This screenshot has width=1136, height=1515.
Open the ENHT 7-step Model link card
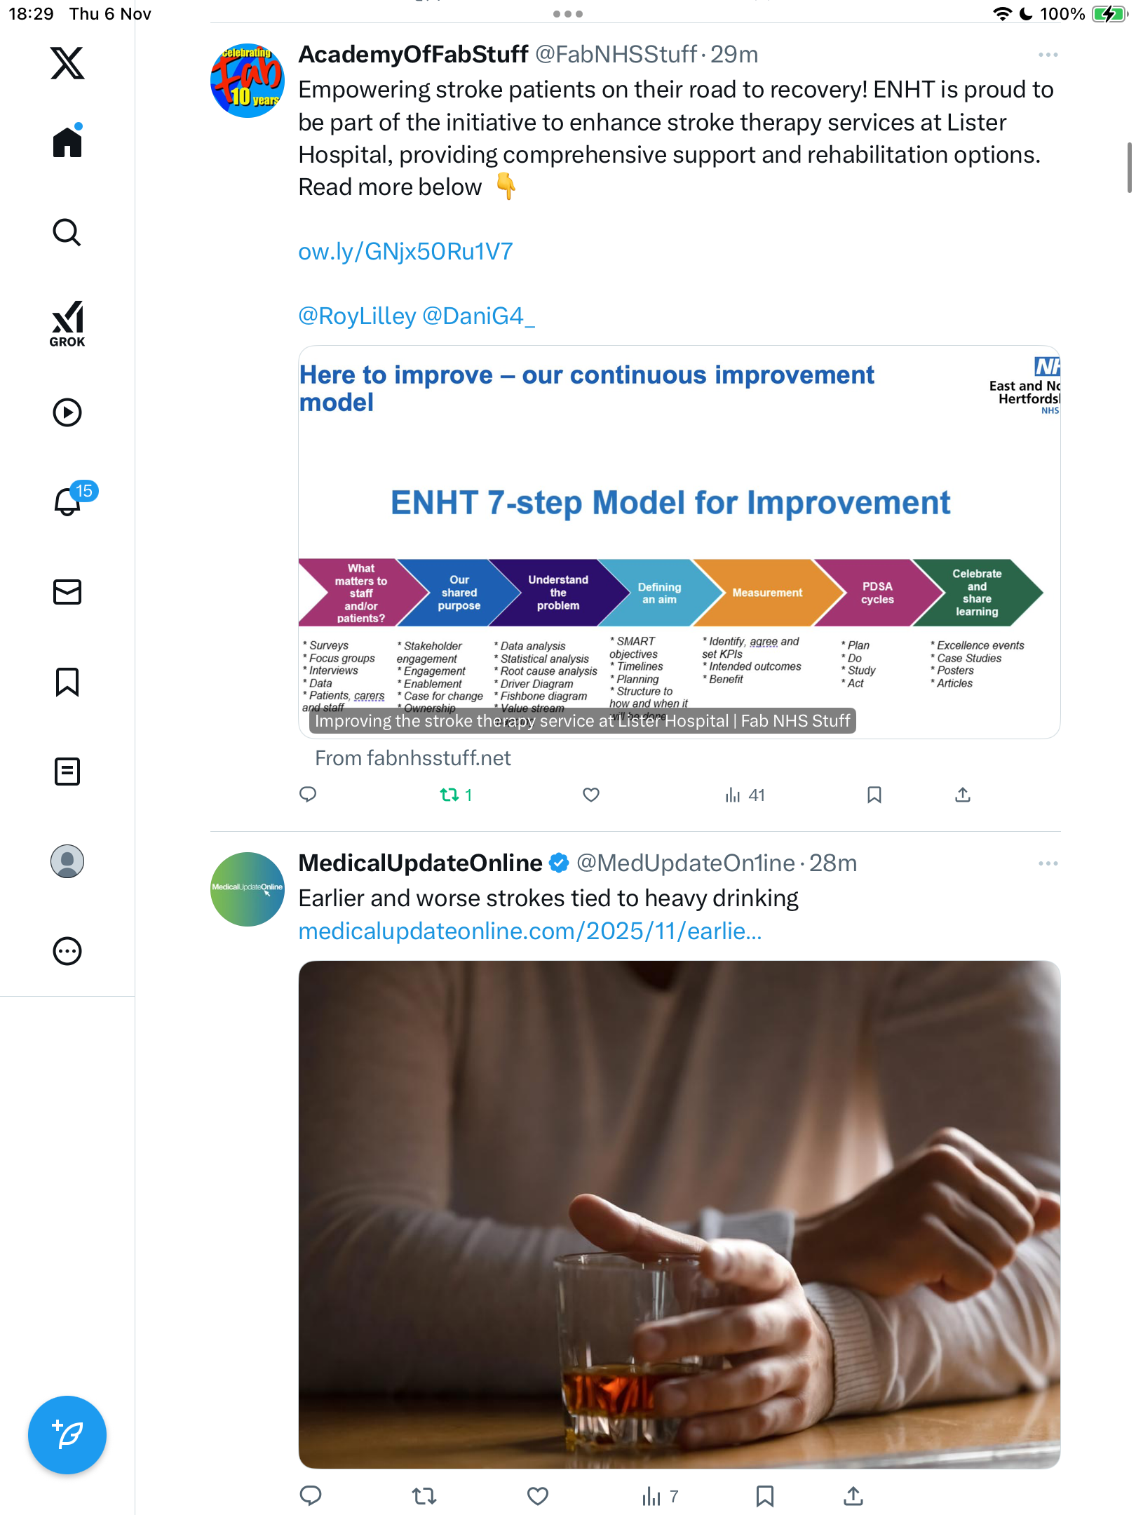point(679,542)
